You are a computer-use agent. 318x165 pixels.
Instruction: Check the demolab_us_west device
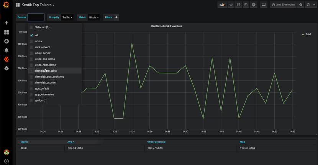31,83
